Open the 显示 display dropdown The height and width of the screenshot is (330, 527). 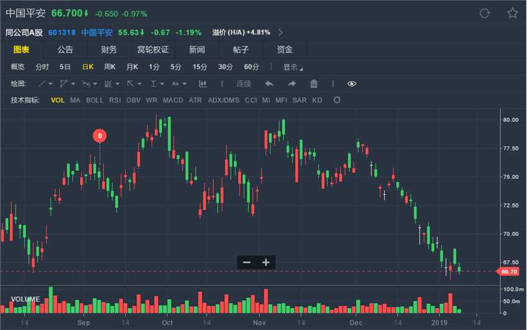[x=293, y=67]
